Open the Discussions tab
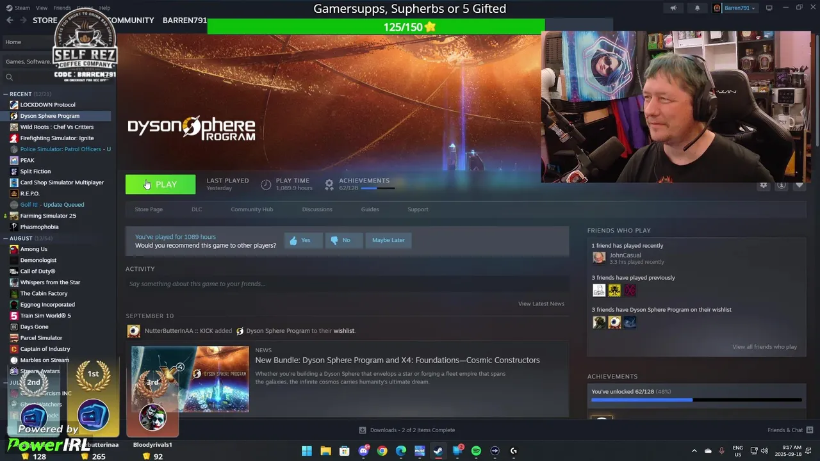 (317, 209)
